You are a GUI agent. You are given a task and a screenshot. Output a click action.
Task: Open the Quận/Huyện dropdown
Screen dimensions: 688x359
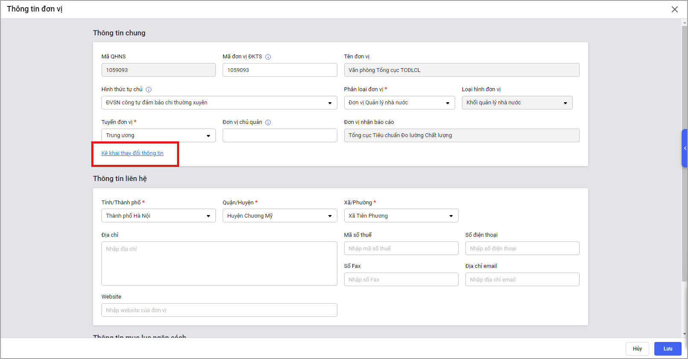pos(280,216)
